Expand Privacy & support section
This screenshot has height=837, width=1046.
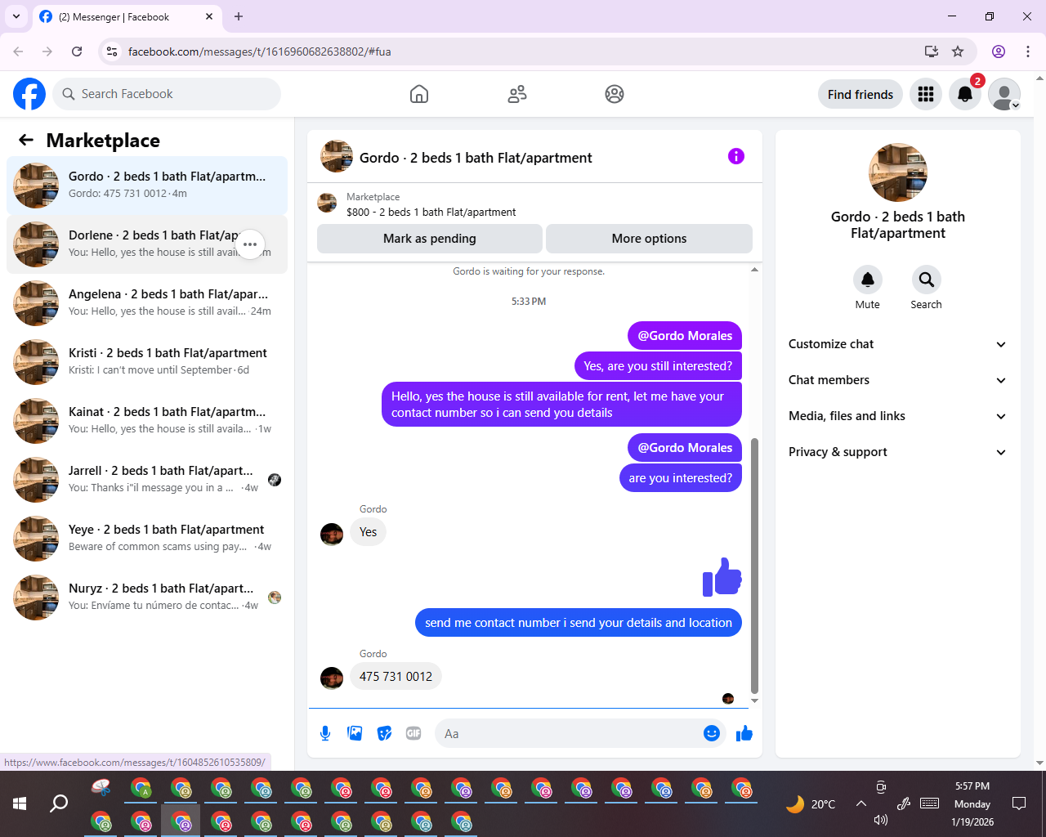click(897, 452)
